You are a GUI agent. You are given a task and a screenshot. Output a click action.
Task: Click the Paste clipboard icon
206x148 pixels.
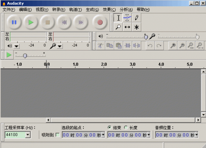[x=119, y=46]
